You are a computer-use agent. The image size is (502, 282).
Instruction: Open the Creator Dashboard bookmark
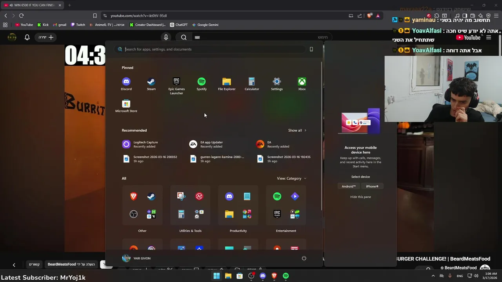point(147,25)
